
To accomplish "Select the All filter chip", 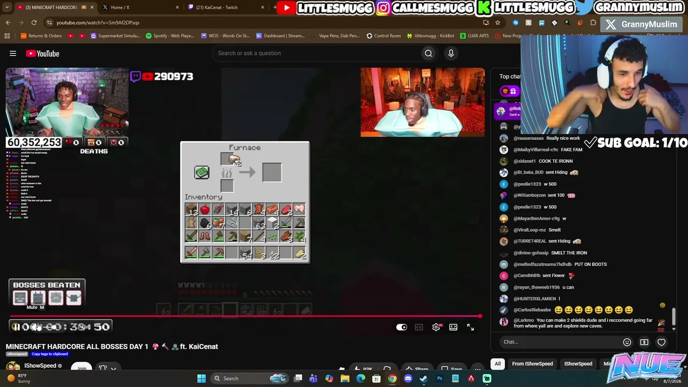I will point(498,364).
